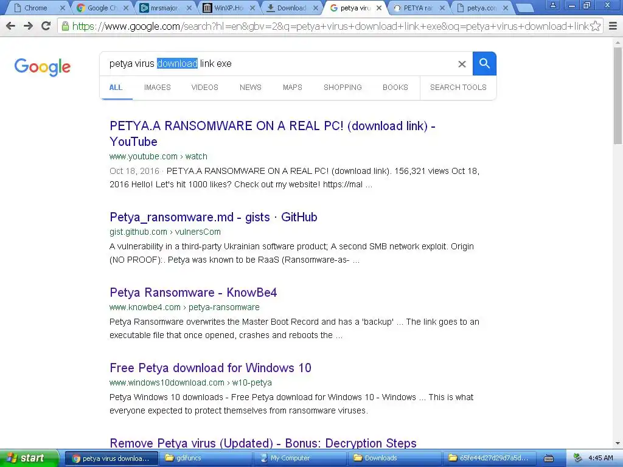Click the network connection icon in the system tray
The width and height of the screenshot is (623, 467).
pos(577,458)
